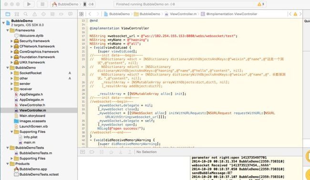
Task: Open related items grid menu
Action: pos(81,14)
